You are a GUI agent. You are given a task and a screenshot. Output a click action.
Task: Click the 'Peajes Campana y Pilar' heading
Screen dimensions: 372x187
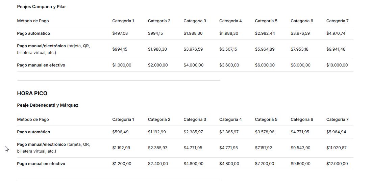(42, 7)
